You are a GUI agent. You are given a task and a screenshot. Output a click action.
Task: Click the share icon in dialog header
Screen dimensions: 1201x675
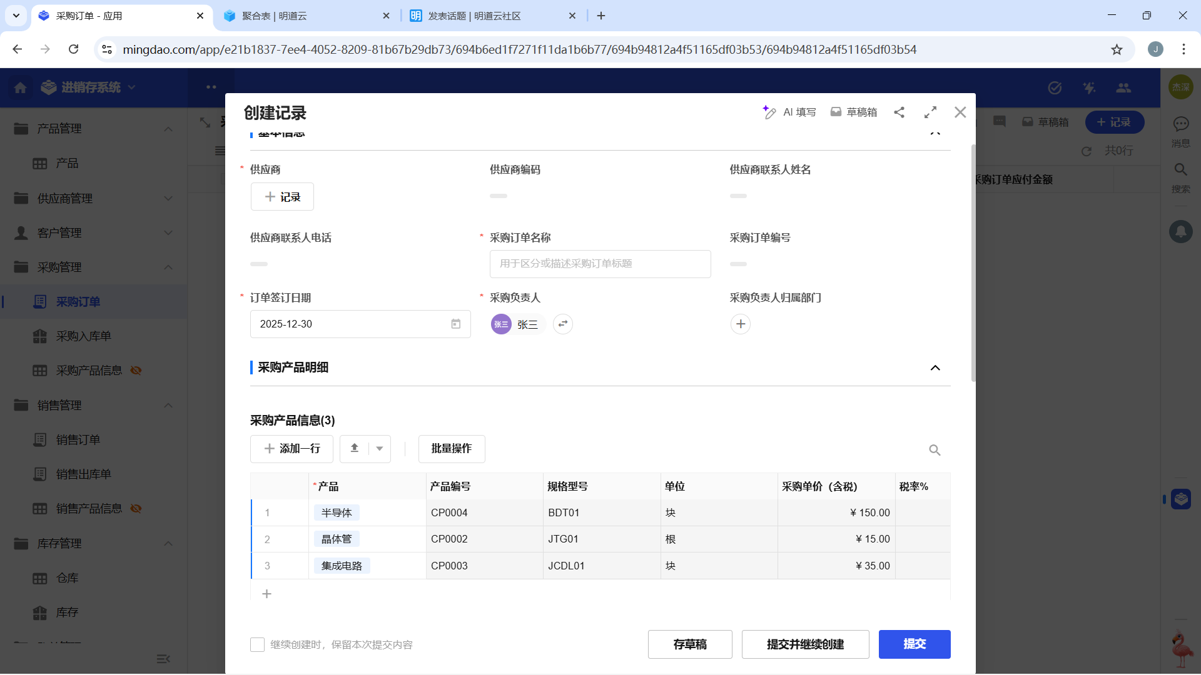(x=899, y=112)
